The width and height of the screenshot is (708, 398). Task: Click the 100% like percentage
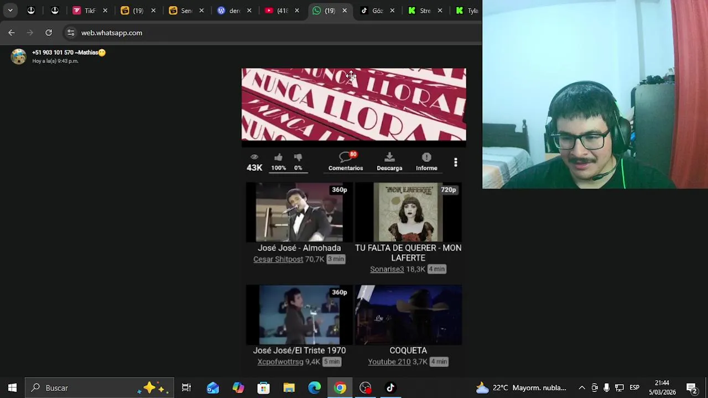tap(279, 168)
